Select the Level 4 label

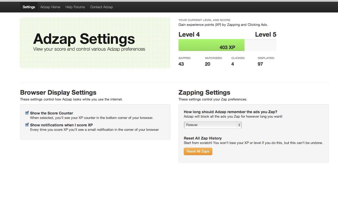[189, 35]
